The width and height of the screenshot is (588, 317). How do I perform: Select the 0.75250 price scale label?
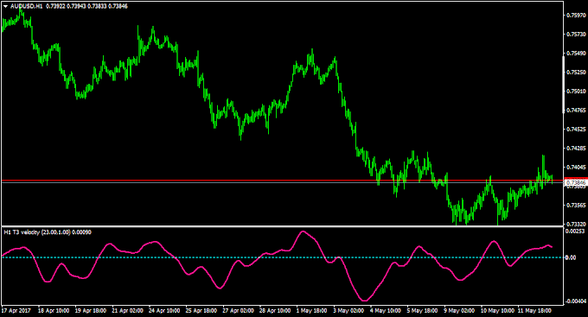pos(576,72)
